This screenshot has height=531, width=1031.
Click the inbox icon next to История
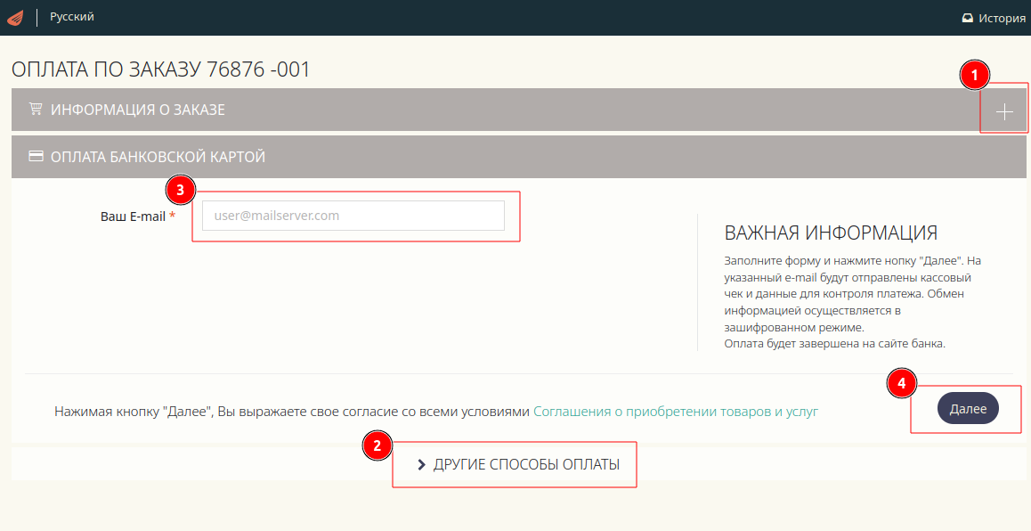point(967,18)
